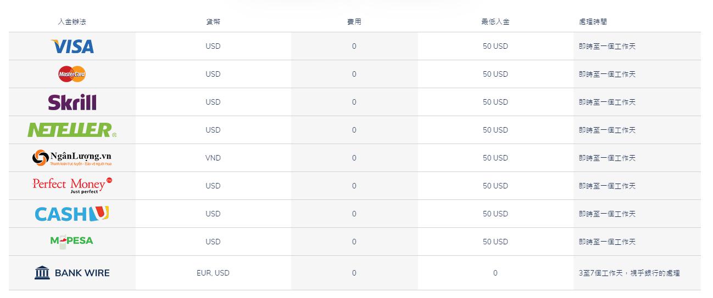Click the 最低入金 column header
Screen dimensions: 713x298
(495, 22)
